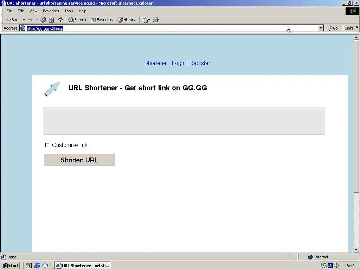Enable the Customize link checkbox
Screen dimensions: 360x270
pos(47,145)
